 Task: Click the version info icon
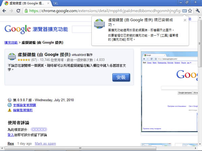coord(9,100)
